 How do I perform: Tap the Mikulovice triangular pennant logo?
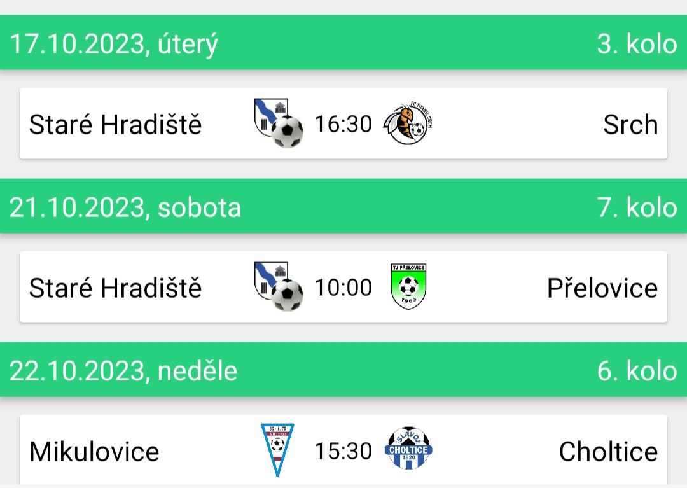pos(277,450)
